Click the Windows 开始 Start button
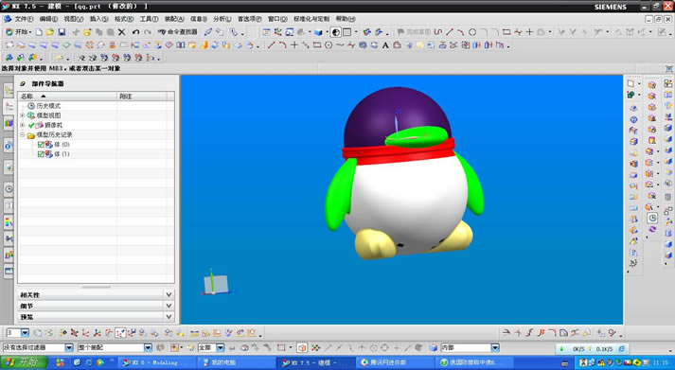 [x=24, y=362]
